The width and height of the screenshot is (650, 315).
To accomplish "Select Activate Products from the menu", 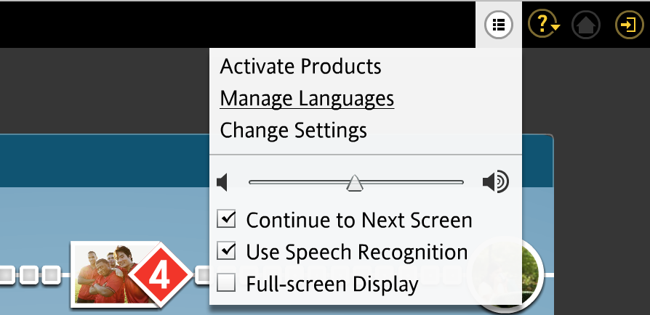I will tap(300, 67).
